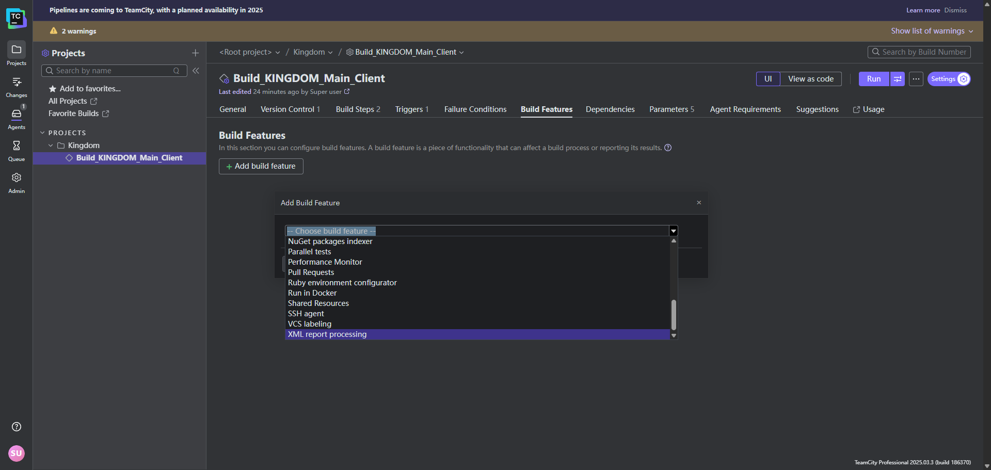This screenshot has height=470, width=991.
Task: Open the SU user avatar
Action: tap(17, 453)
